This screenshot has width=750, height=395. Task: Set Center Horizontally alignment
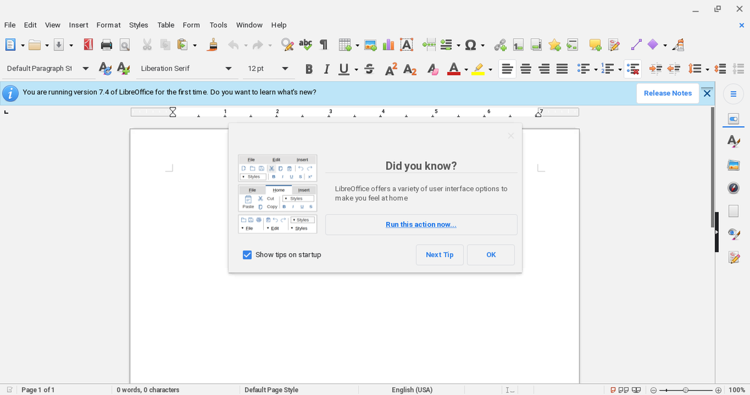click(x=526, y=69)
